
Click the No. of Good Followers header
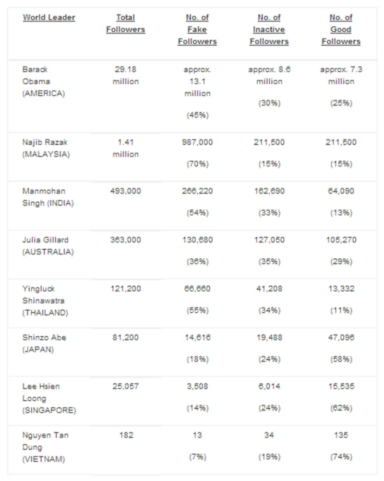pos(341,29)
